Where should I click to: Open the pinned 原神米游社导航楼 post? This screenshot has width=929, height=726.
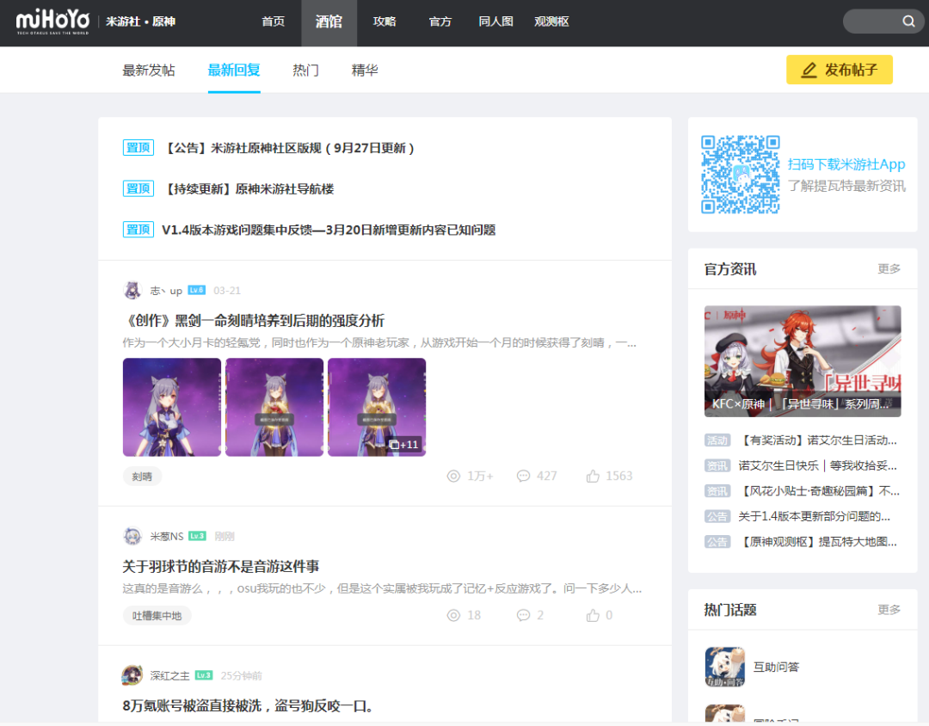coord(249,189)
